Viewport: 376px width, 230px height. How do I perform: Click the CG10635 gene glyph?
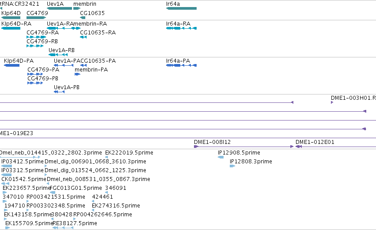pos(83,18)
